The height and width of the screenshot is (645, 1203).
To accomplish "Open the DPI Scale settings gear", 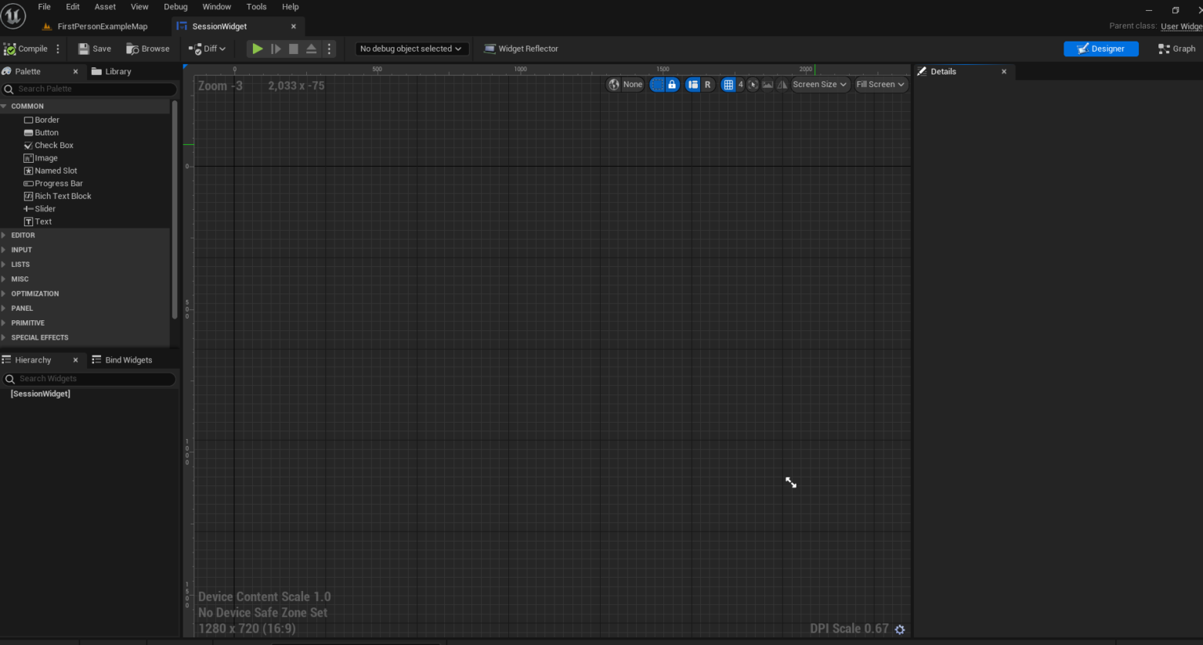I will coord(899,629).
